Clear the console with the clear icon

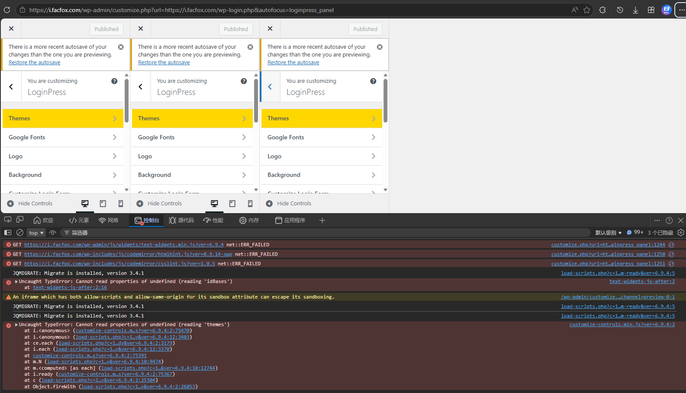(20, 233)
